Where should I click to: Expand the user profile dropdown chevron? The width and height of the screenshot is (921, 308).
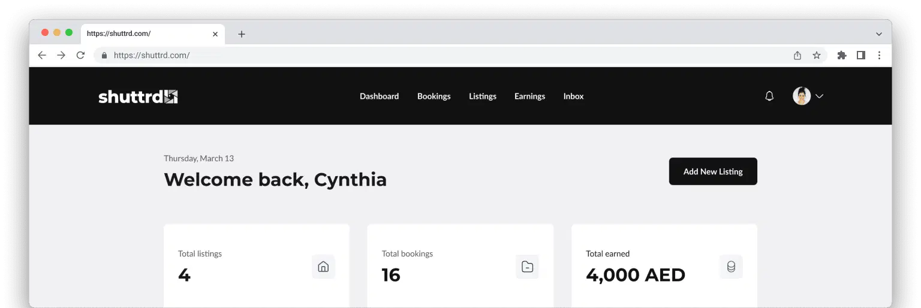(819, 96)
